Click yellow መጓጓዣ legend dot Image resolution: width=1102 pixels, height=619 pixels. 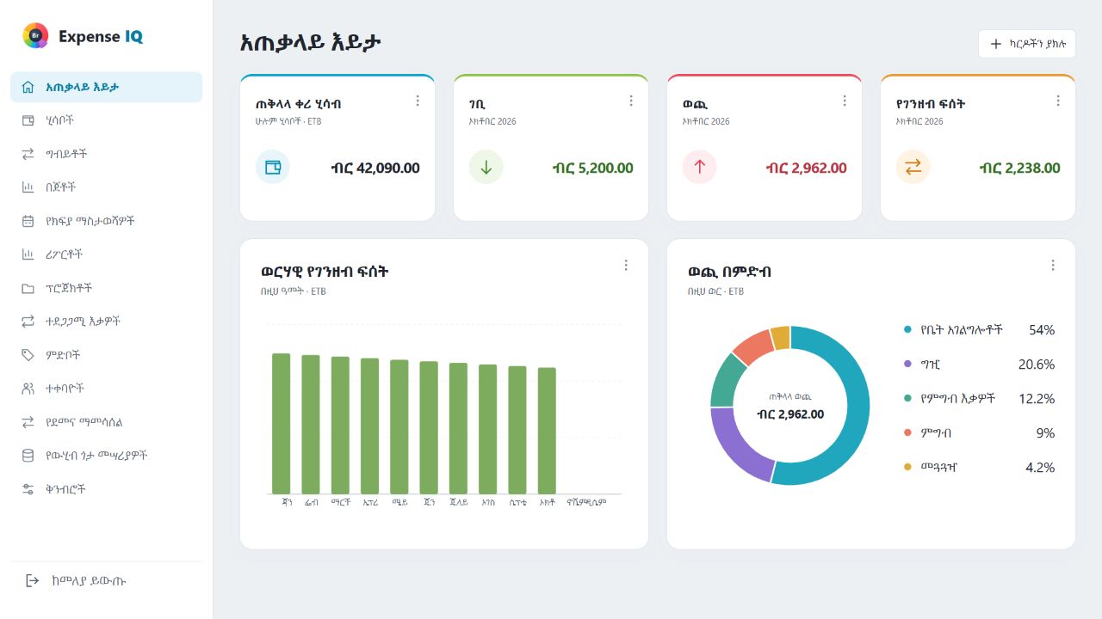coord(907,467)
